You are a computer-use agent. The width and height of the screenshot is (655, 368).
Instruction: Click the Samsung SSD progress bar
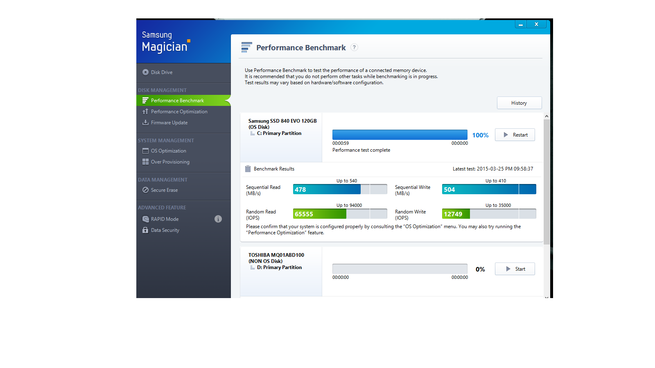(x=400, y=135)
